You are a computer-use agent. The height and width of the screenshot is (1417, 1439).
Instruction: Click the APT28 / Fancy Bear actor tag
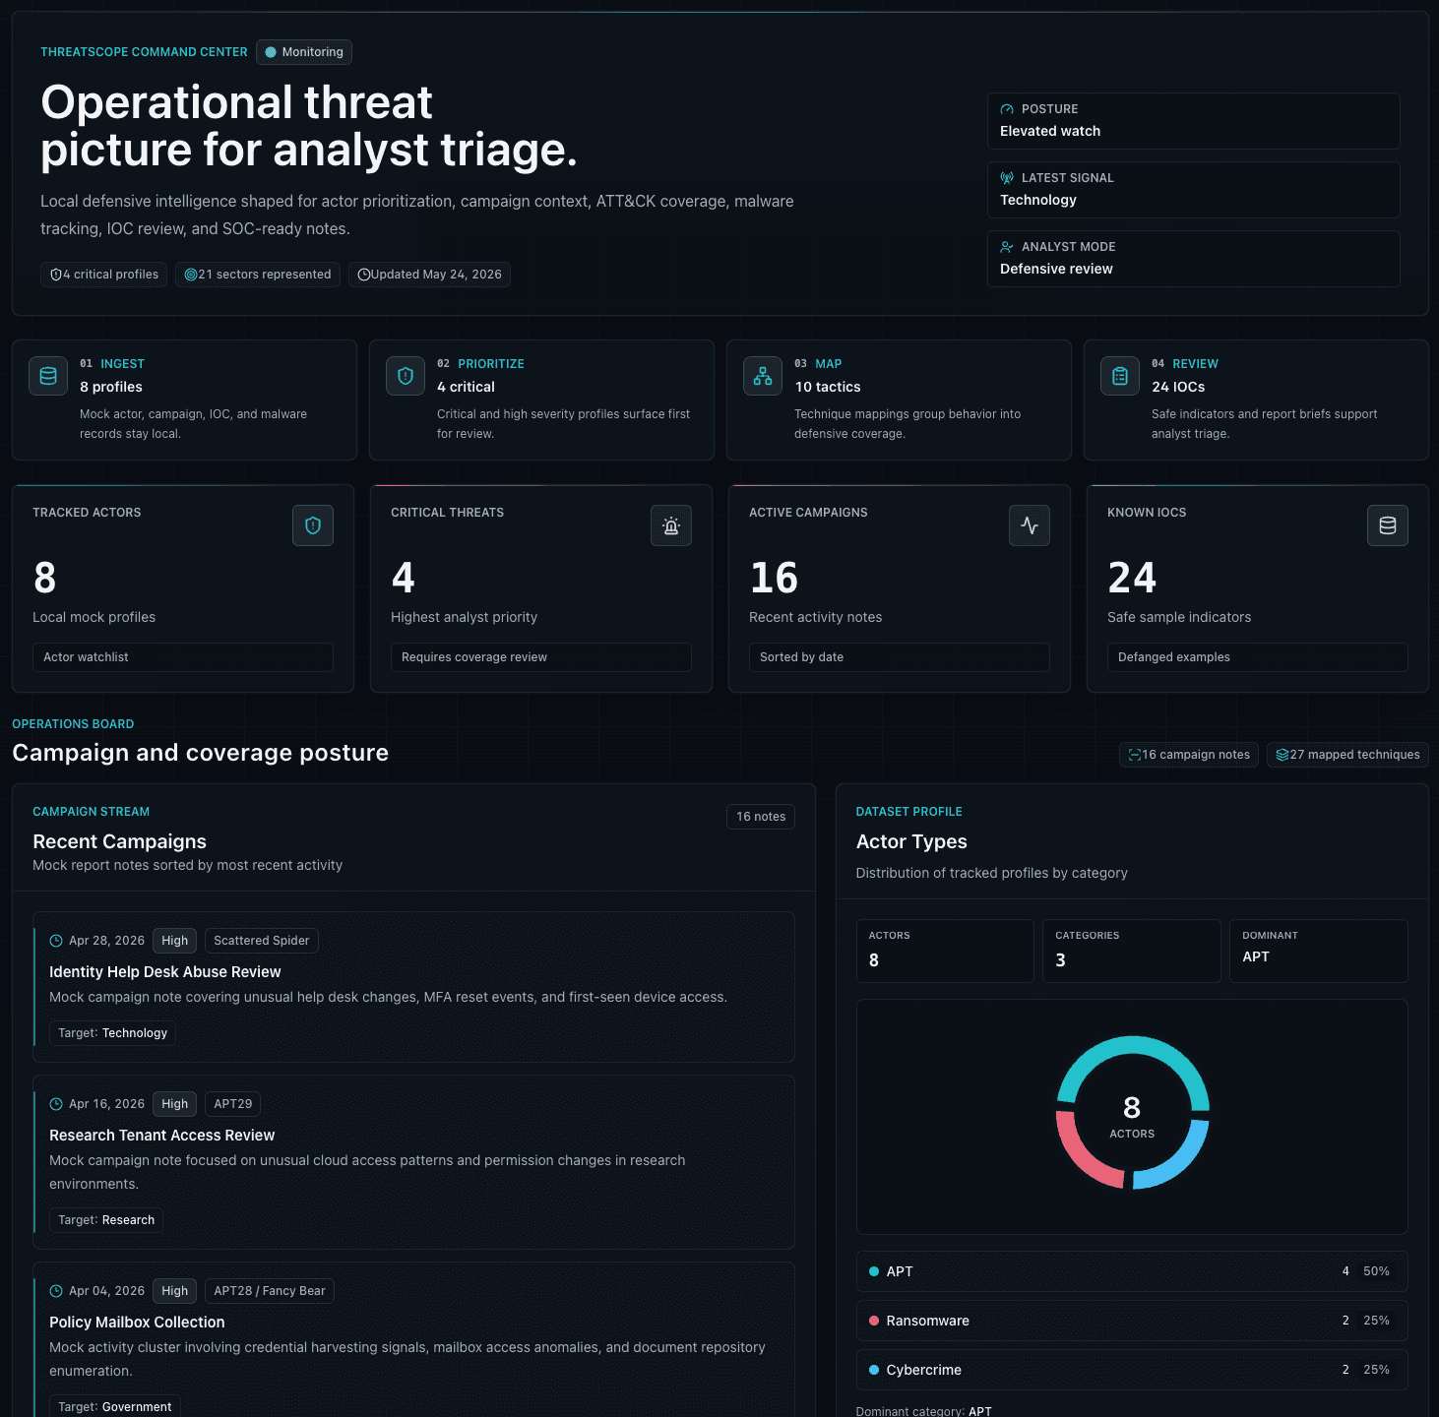click(x=269, y=1291)
